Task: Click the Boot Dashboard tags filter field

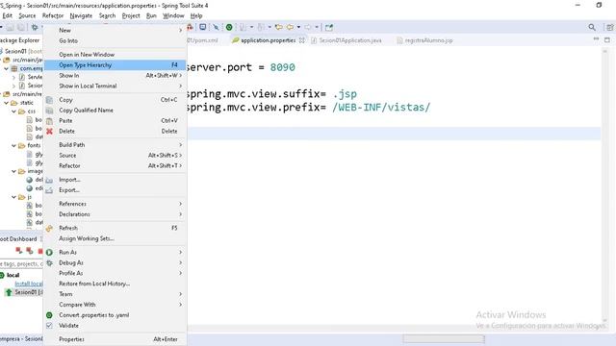Action: (21, 264)
